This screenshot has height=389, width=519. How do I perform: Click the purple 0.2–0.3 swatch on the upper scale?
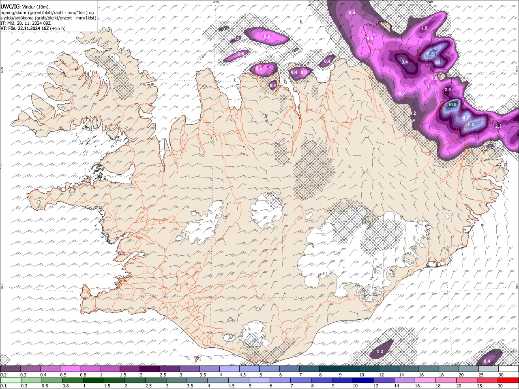coord(10,369)
